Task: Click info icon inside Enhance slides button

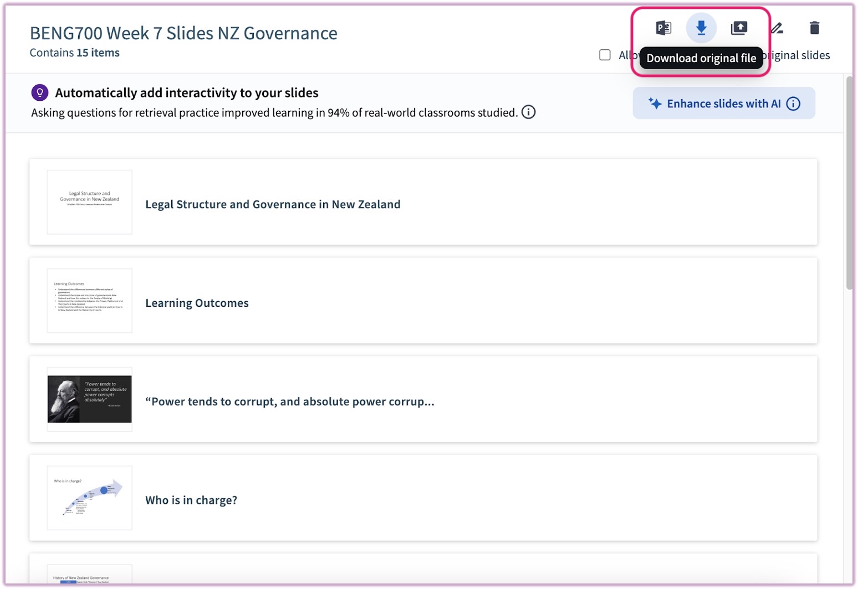Action: 794,104
